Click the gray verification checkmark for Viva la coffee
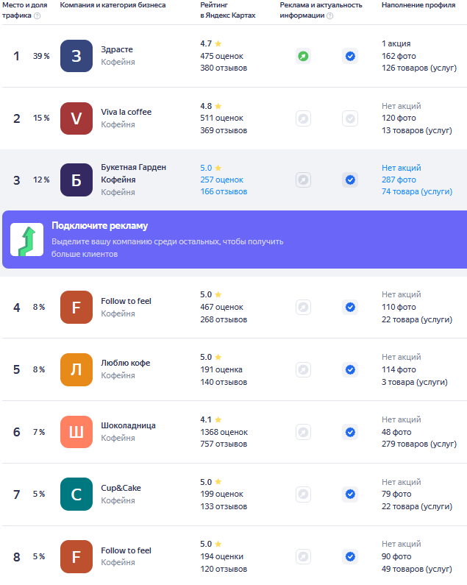467x585 pixels. [x=350, y=118]
